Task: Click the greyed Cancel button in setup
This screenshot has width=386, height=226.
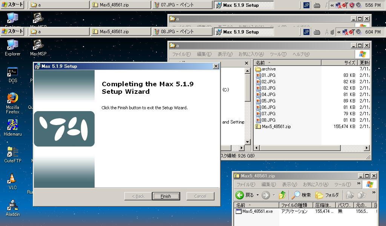Action: pos(201,196)
